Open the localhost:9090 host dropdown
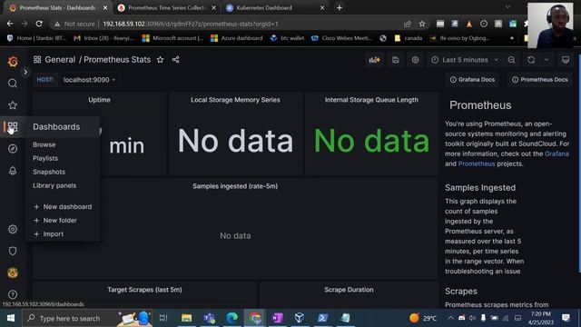 (89, 80)
